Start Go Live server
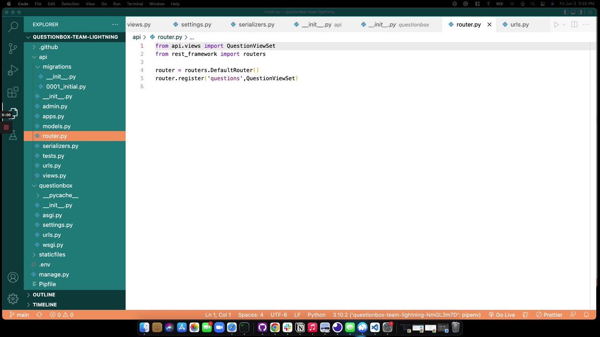Viewport: 600px width, 337px height. (x=502, y=315)
